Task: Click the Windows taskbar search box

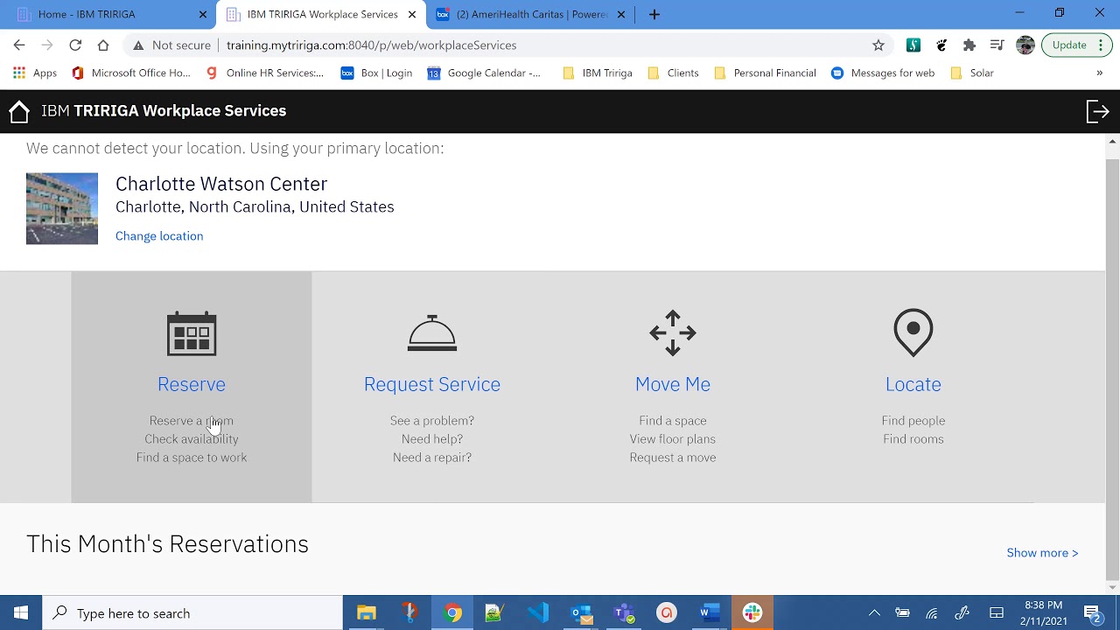Action: pyautogui.click(x=192, y=613)
